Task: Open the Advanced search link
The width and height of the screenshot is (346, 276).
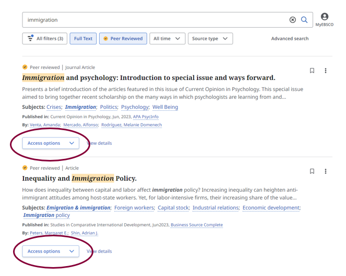Action: (290, 39)
